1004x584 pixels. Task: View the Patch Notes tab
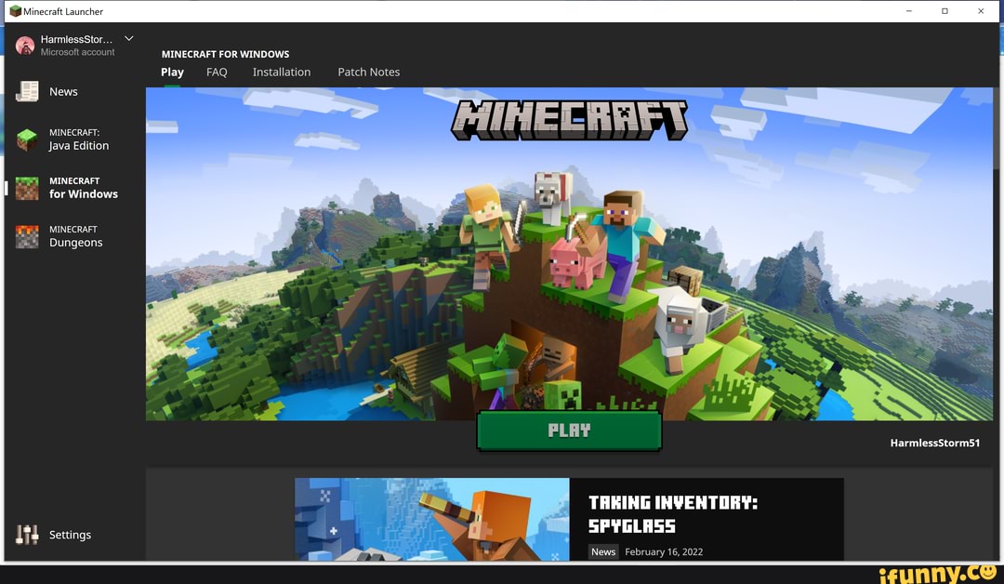[x=368, y=72]
